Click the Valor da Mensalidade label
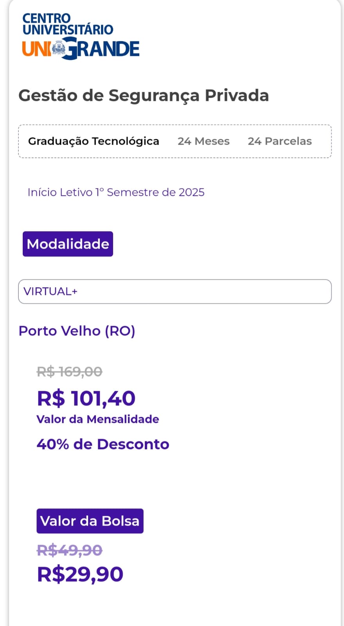The width and height of the screenshot is (344, 626). 98,419
